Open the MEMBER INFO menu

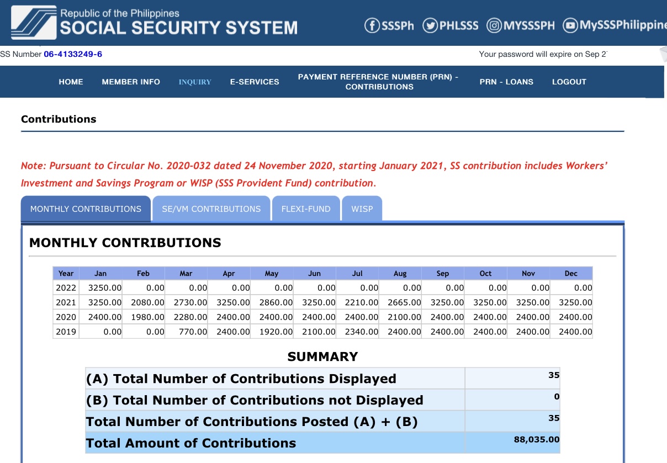131,82
